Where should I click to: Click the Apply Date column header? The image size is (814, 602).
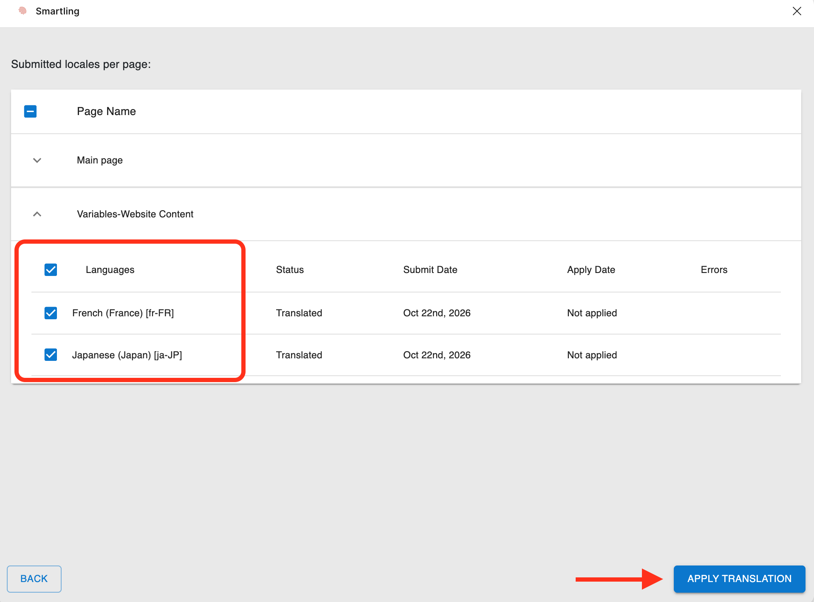(x=591, y=270)
